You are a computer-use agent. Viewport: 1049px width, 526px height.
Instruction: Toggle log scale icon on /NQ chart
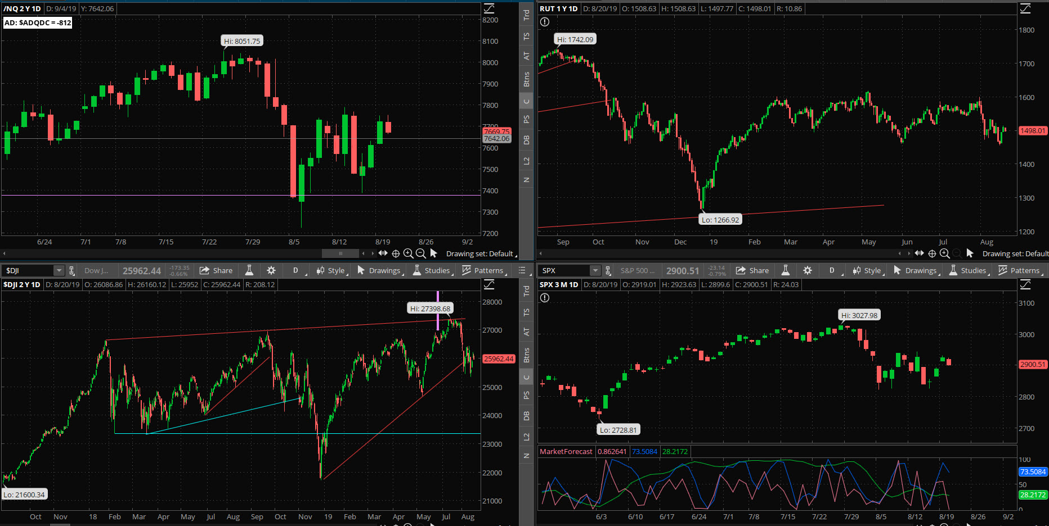click(489, 8)
